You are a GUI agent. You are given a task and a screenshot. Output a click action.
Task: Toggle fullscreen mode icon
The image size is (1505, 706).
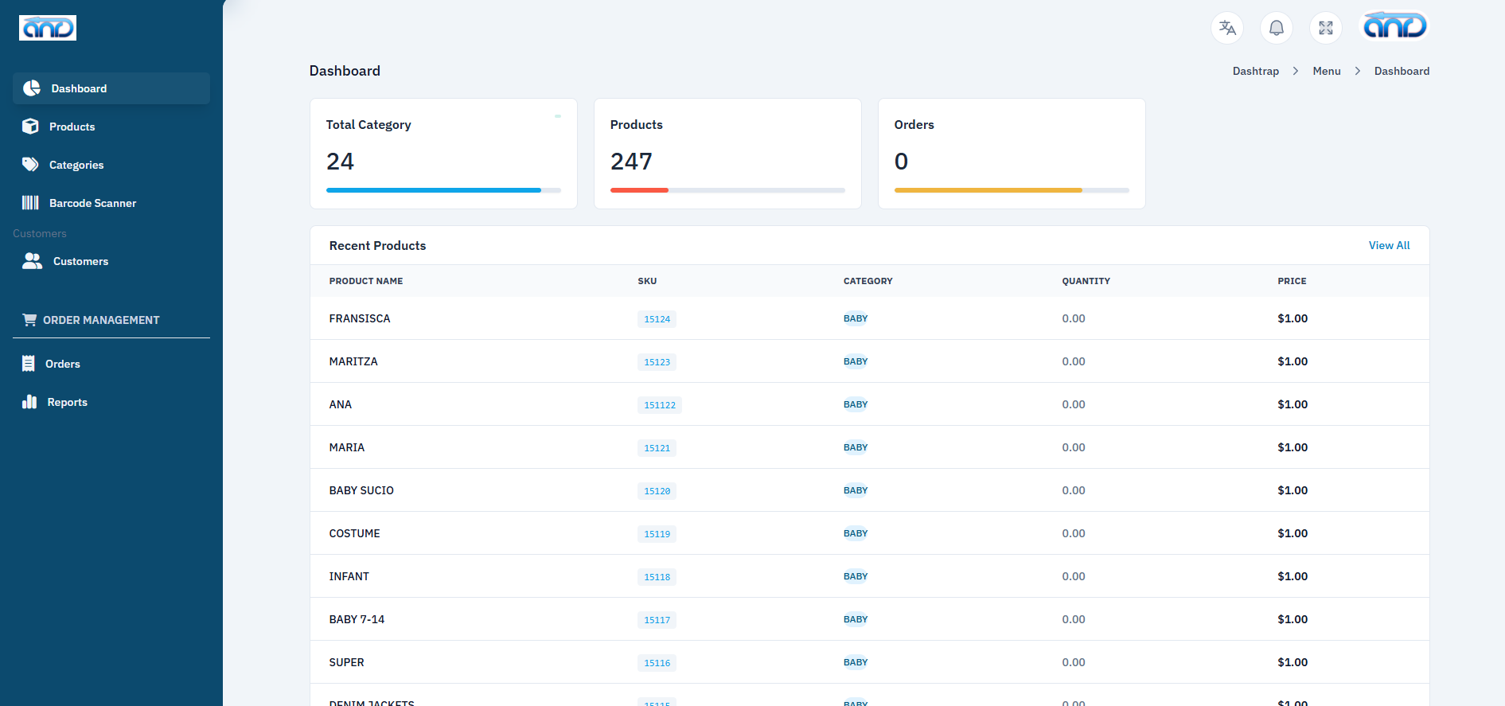1326,28
